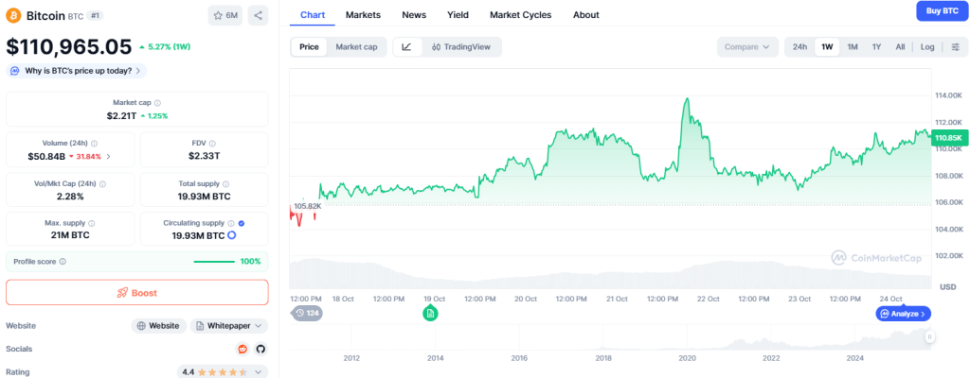Click green news marker on 19 Oct

coord(430,313)
